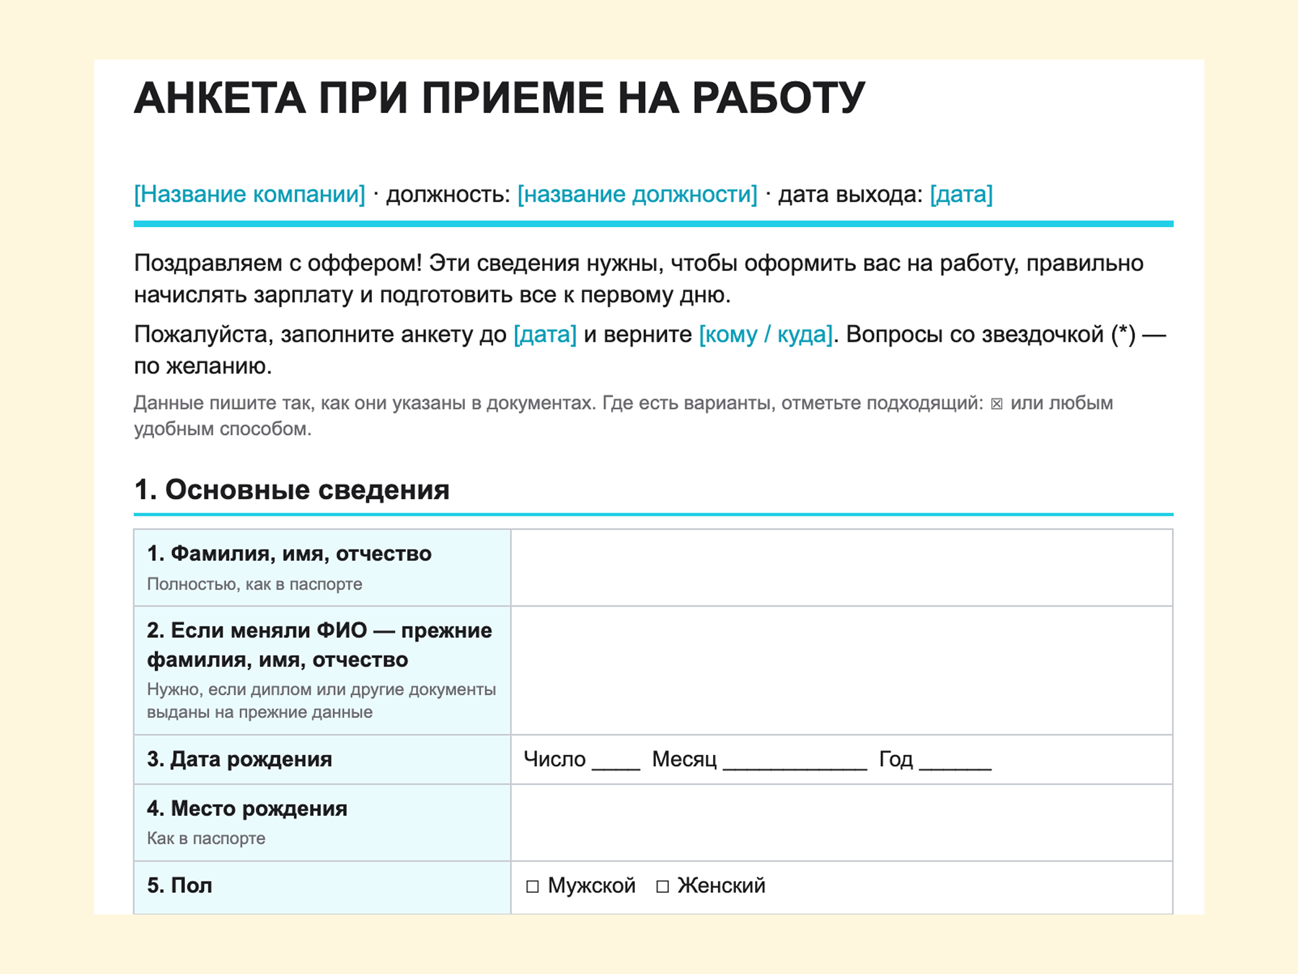The image size is (1298, 974).
Task: Click the title АНКЕТА ПРИ ПРИЕМЕ НА РАБОТУ
Action: coord(499,97)
